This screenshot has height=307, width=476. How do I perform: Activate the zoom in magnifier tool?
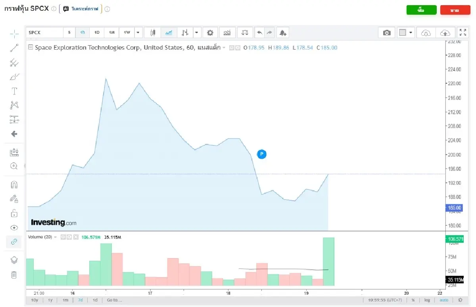coord(14,166)
